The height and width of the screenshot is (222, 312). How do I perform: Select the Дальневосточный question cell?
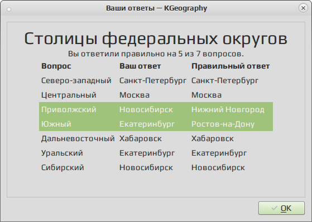pos(78,139)
